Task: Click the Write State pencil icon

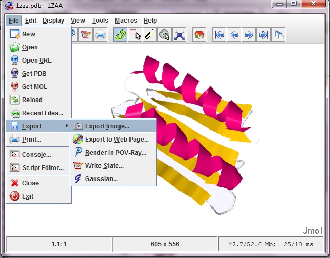Action: pos(78,165)
